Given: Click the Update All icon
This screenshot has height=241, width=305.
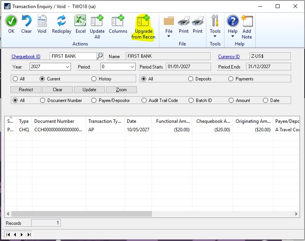Looking at the screenshot, I should coord(97,22).
